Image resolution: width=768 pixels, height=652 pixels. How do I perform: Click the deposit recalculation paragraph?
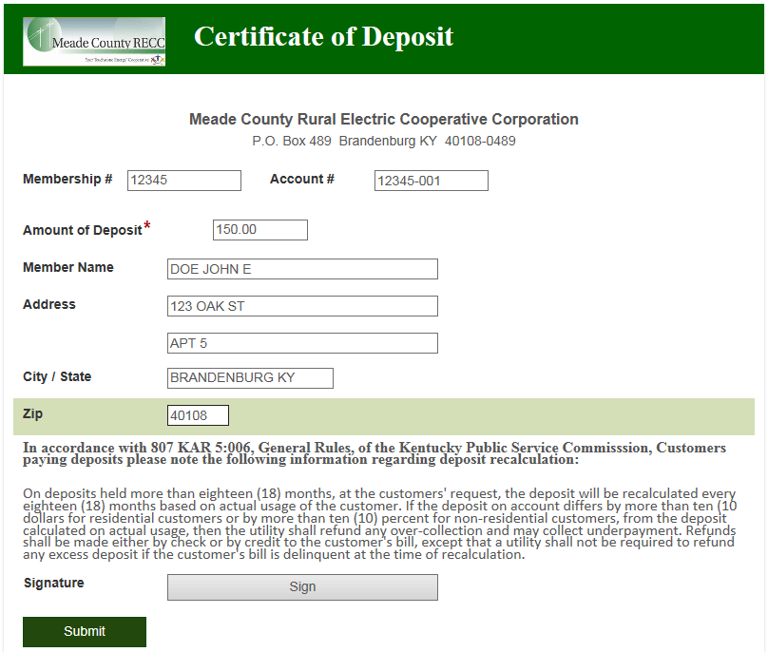(379, 524)
